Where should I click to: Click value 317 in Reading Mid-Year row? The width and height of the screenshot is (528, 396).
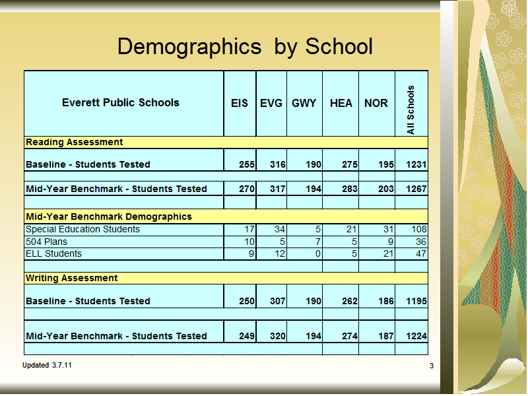click(x=278, y=189)
